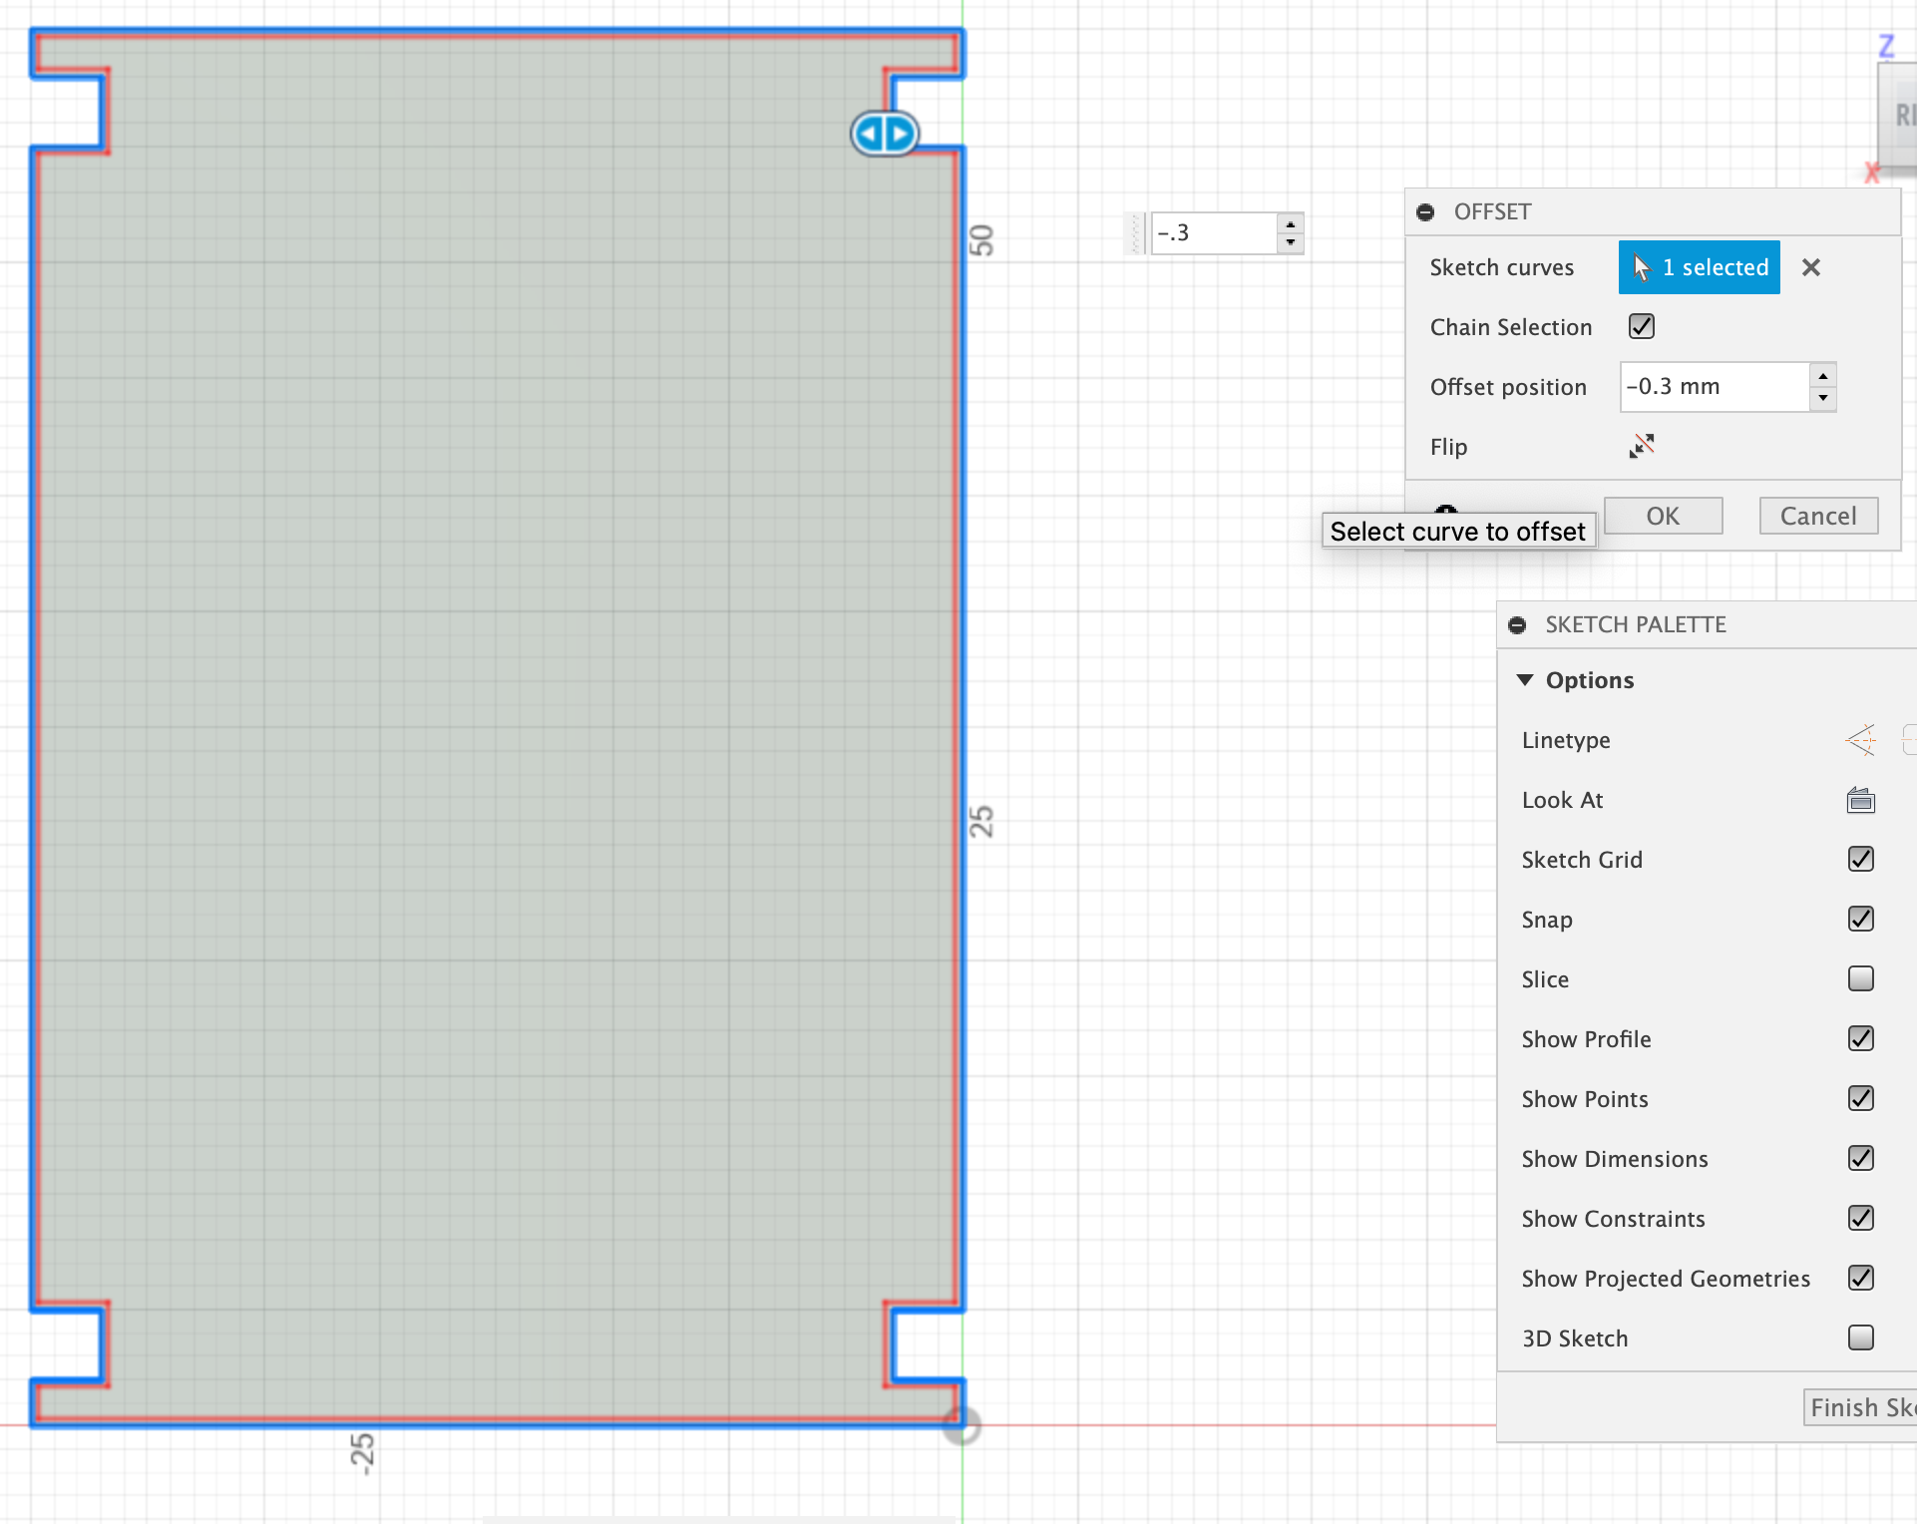This screenshot has height=1524, width=1917.
Task: Click the Sketch Grid icon
Action: pos(1861,858)
